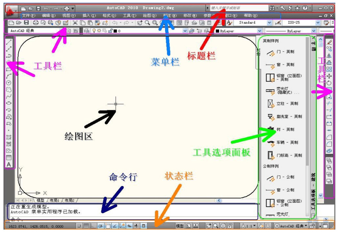This screenshot has width=338, height=232.
Task: Open the 插入 menu
Action: [89, 15]
